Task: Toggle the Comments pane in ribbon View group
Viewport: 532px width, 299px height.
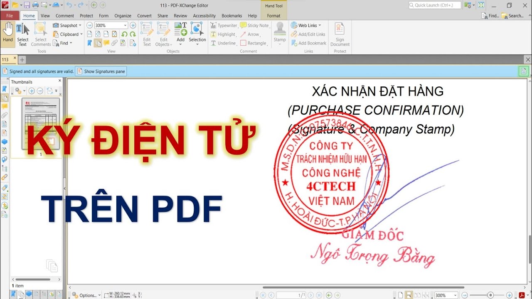Action: [106, 43]
